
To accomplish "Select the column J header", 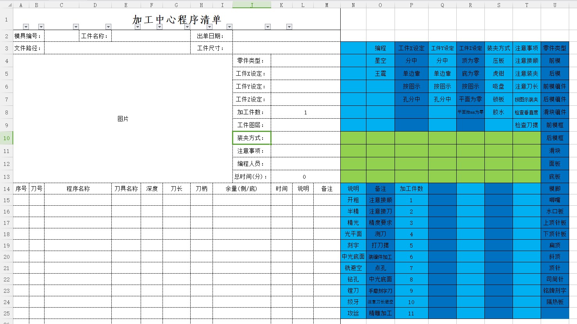I will point(252,5).
